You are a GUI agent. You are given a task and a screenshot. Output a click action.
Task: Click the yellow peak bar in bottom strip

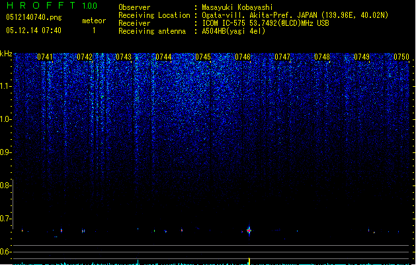(x=249, y=261)
